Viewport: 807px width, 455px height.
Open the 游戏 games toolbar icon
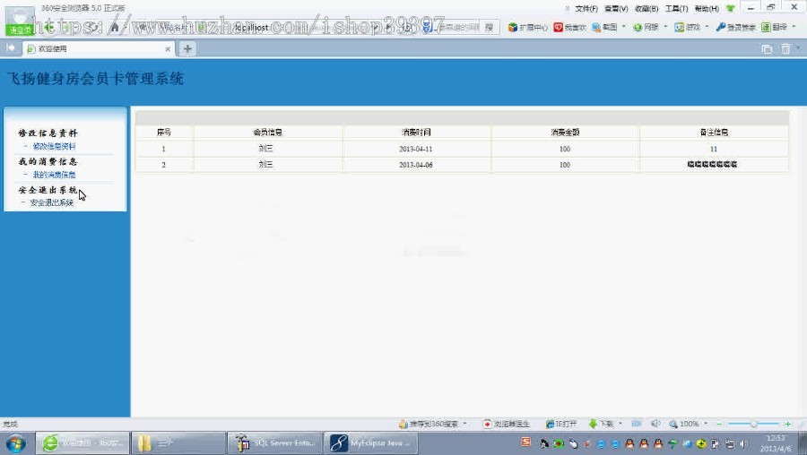pos(680,27)
